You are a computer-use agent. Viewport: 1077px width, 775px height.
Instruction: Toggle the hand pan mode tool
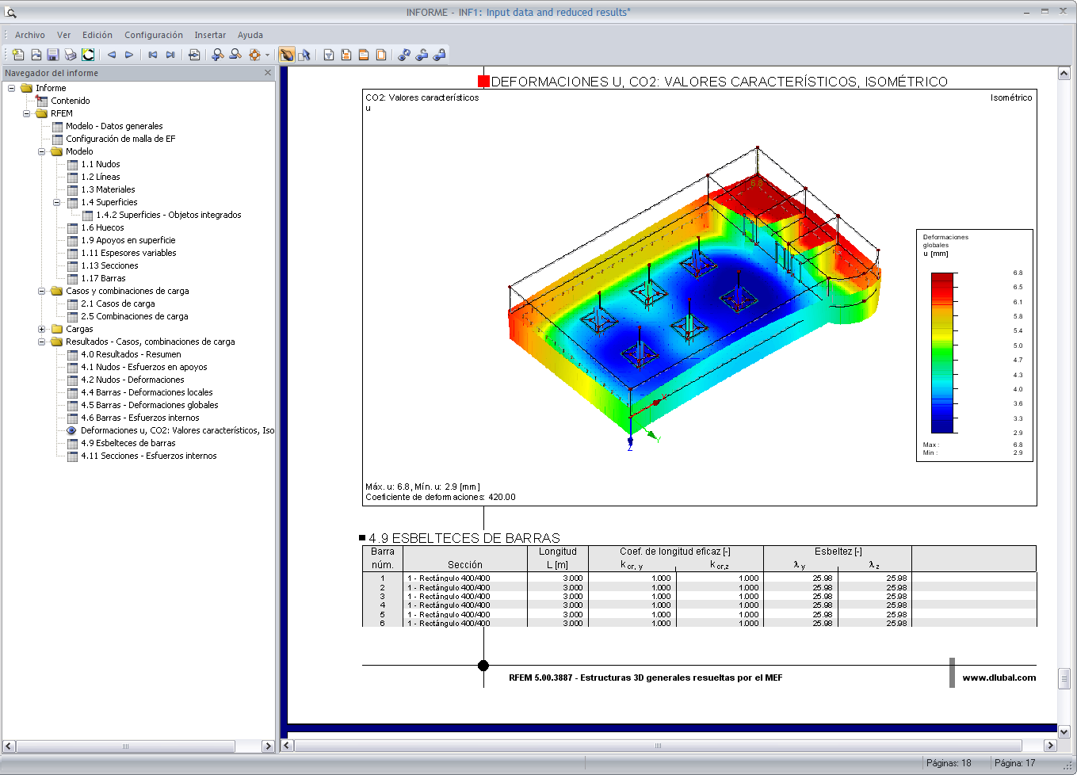click(287, 55)
